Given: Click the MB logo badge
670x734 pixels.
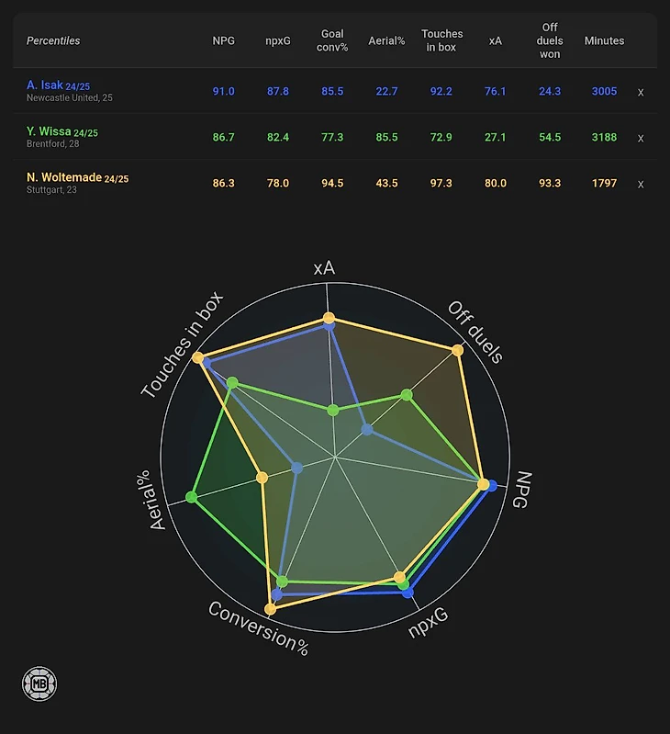Looking at the screenshot, I should [39, 683].
